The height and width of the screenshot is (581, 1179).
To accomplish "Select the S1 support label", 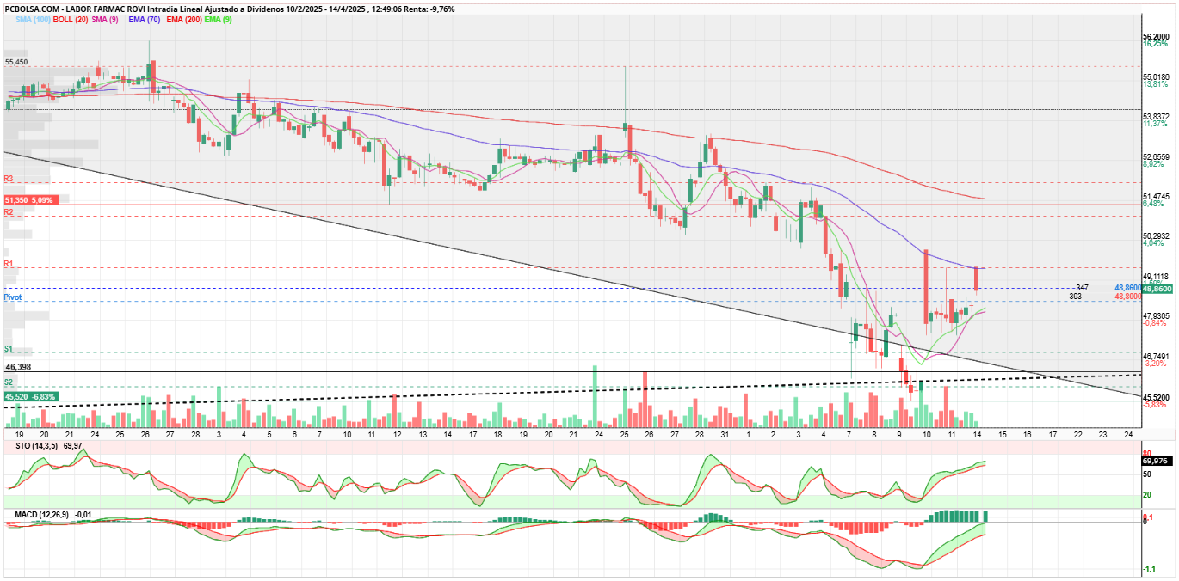I will point(8,348).
